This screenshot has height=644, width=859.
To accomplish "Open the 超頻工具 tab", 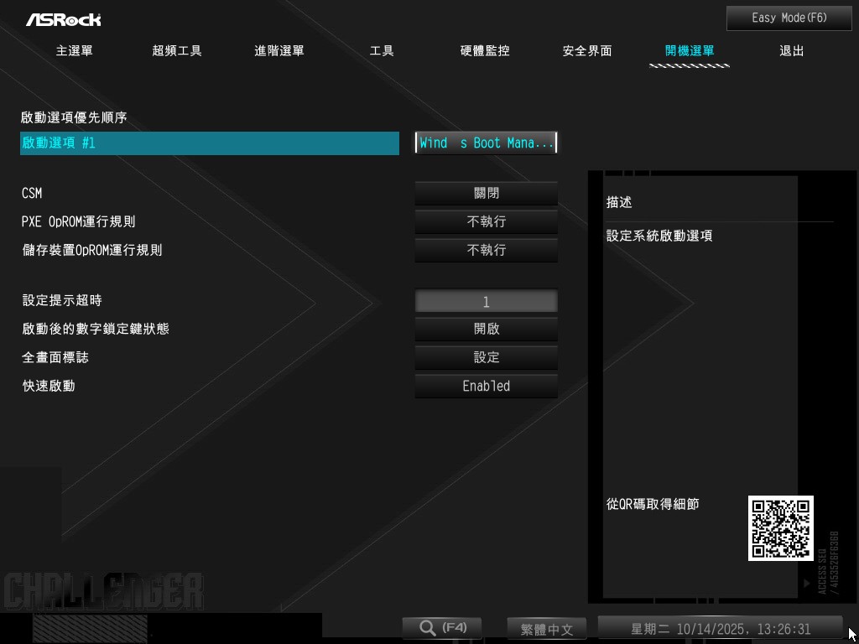I will click(177, 51).
